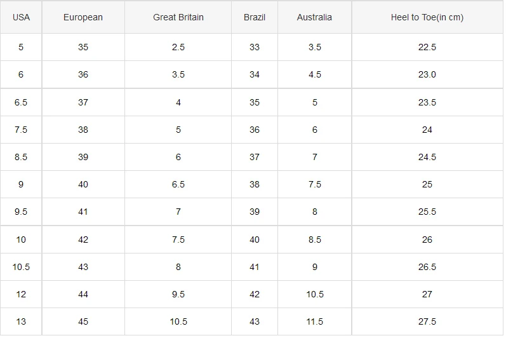This screenshot has height=338, width=506.
Task: Select the Brazil column header
Action: [x=255, y=17]
